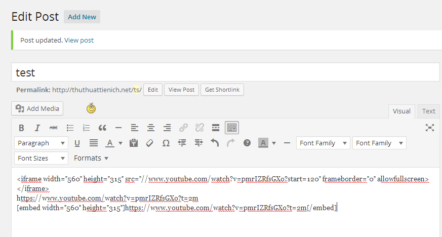Open the first Font Family dropdown
The height and width of the screenshot is (237, 442).
[x=323, y=143]
